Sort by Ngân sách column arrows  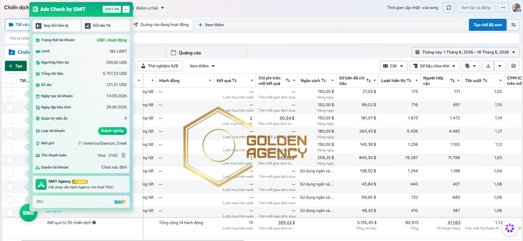[324, 81]
